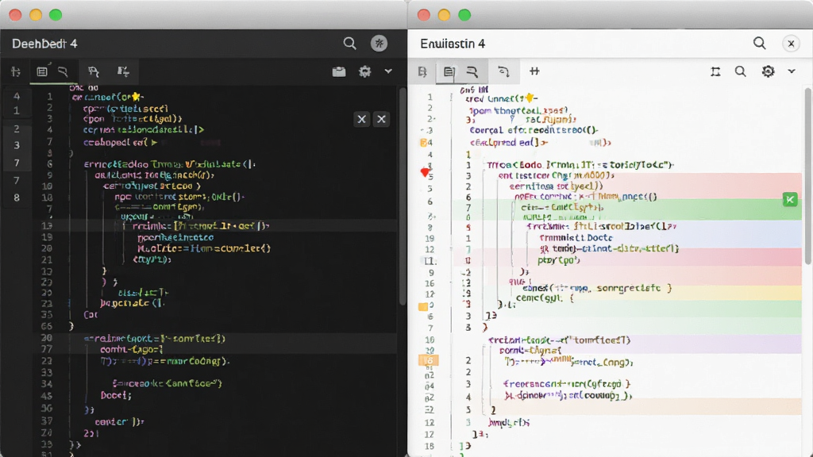Screen dimensions: 813x457
Task: Click the left X button of the pair over the dark code
Action: tap(361, 119)
